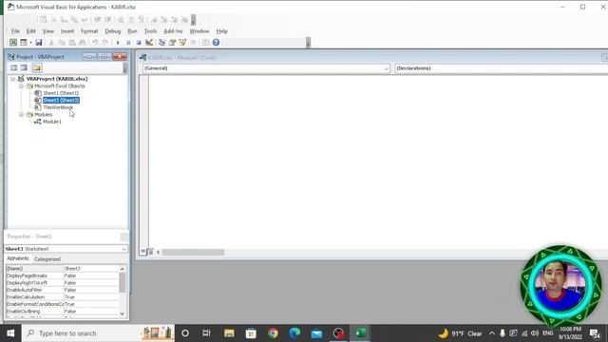Click the Redo arrow icon
The image size is (608, 342).
coord(105,42)
